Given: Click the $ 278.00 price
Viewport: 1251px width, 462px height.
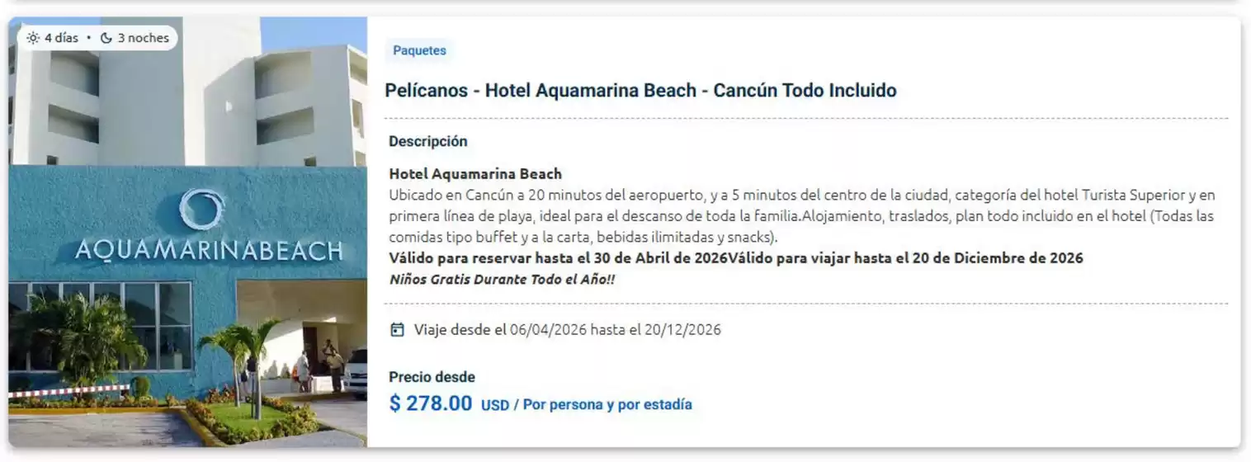Looking at the screenshot, I should pyautogui.click(x=431, y=403).
